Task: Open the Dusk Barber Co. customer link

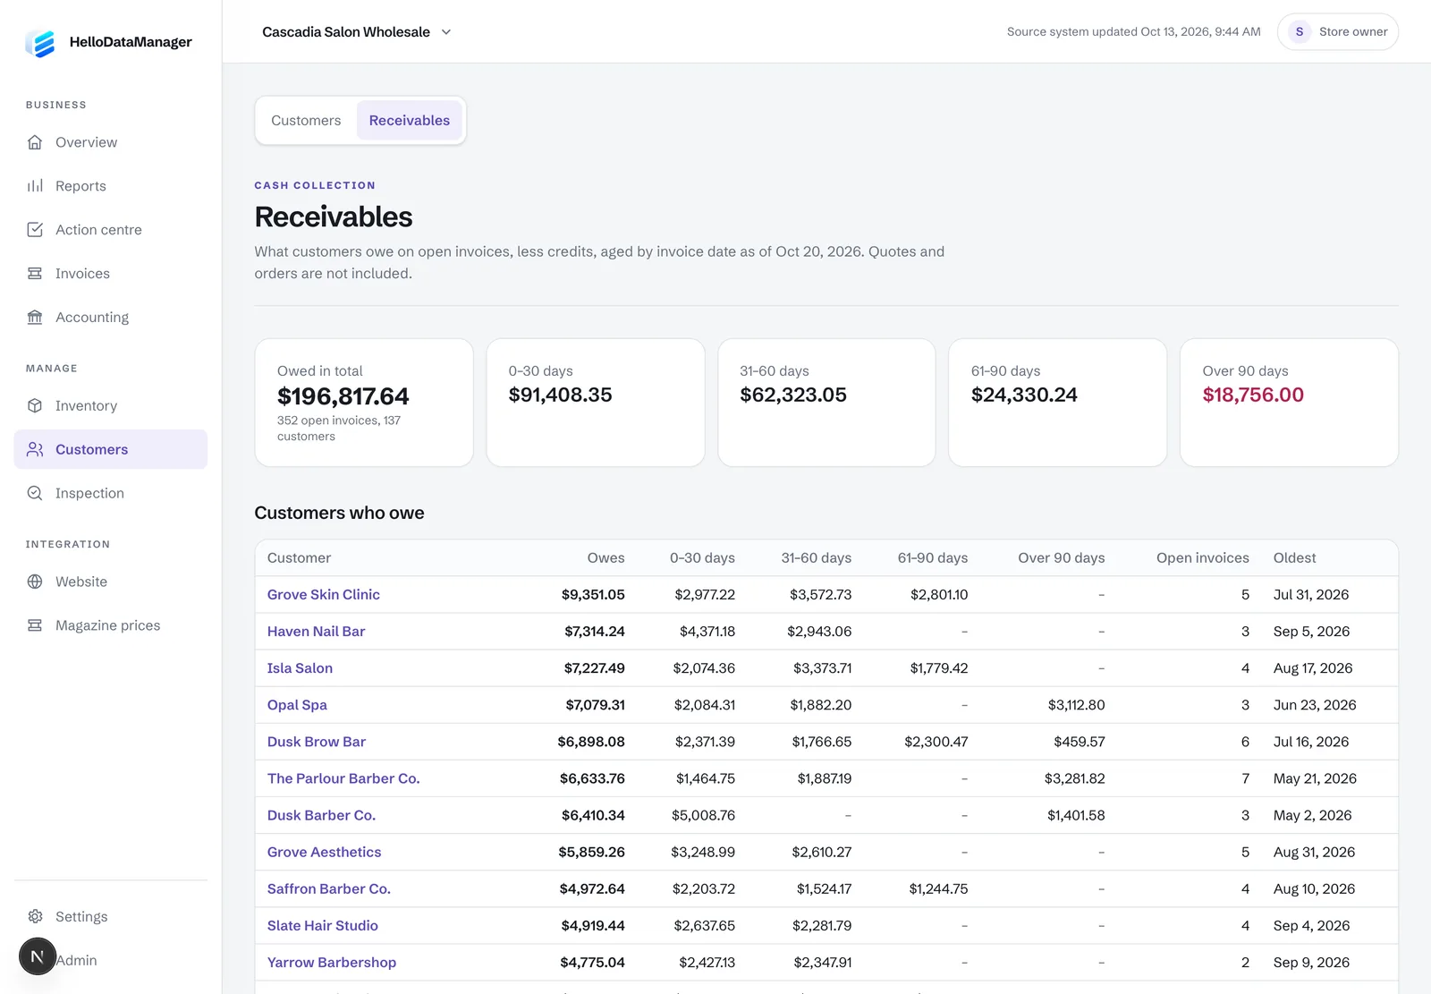Action: pos(321,815)
